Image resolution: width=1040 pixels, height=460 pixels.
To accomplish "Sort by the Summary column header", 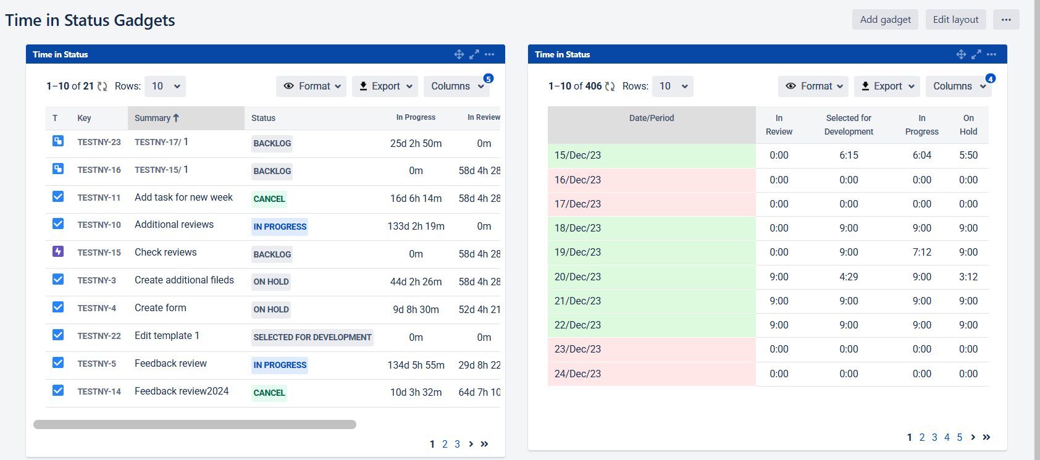I will pos(157,118).
